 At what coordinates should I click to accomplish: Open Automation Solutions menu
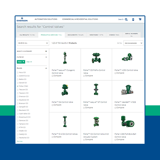[x=46, y=19]
